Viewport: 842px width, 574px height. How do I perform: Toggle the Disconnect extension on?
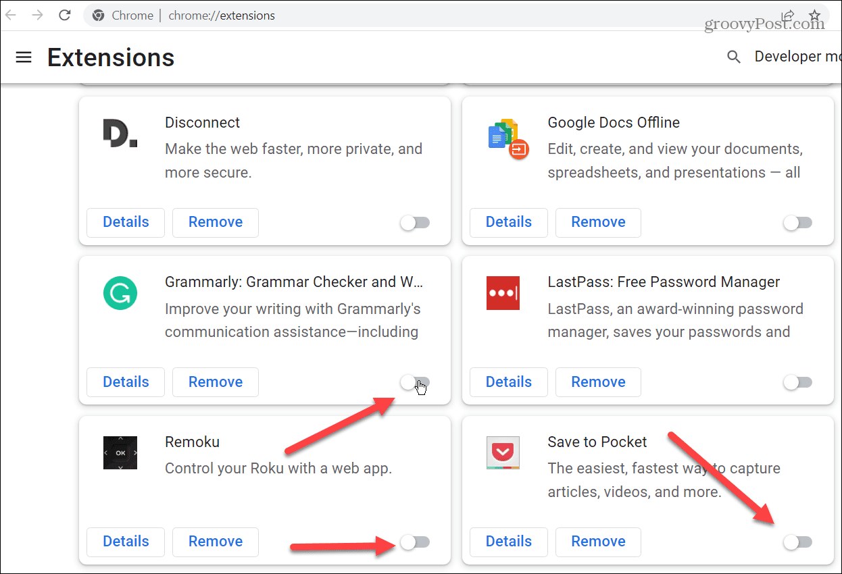(415, 222)
